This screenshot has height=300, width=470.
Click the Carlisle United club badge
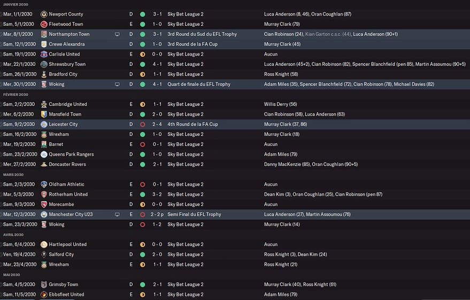tap(44, 54)
